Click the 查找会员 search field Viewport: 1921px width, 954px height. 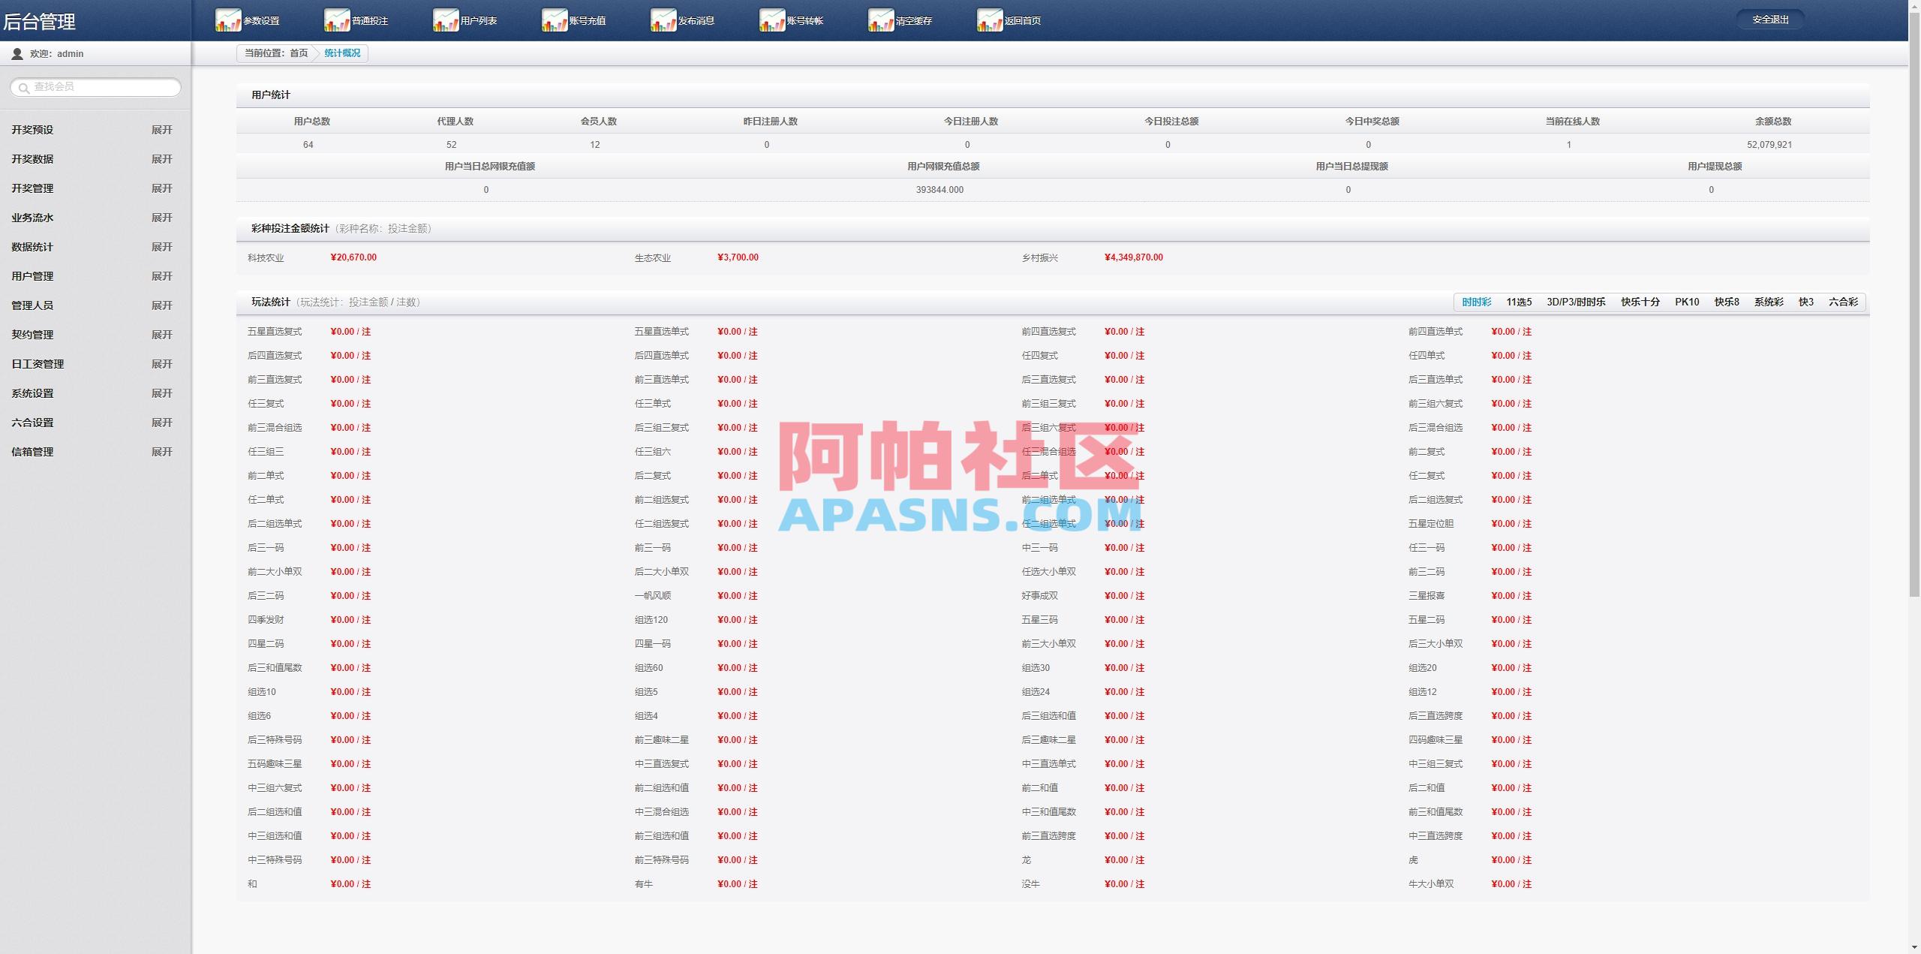click(98, 87)
